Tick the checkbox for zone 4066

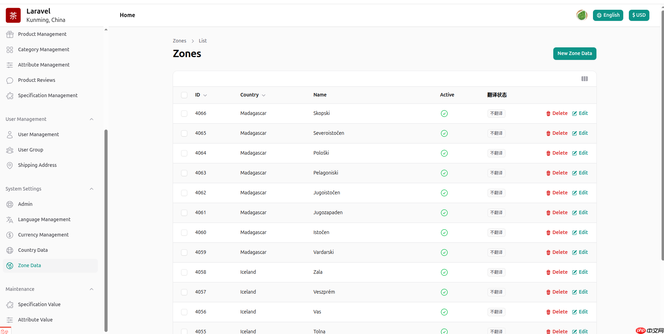click(184, 114)
